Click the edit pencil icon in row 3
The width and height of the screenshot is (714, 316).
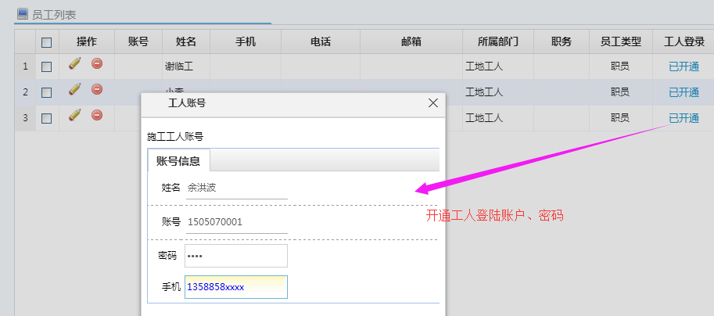75,116
